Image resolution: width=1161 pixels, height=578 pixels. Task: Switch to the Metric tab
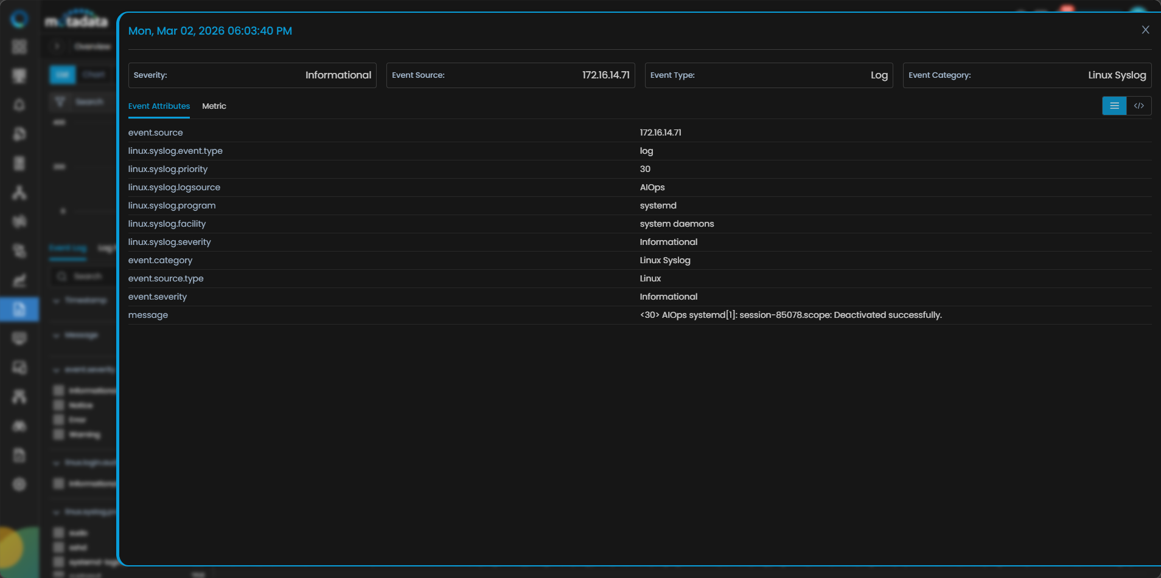214,106
